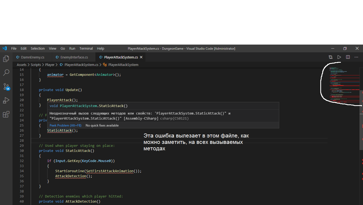Click Player folder in the breadcrumb
Viewport: 363px width, 205px height.
pos(50,65)
